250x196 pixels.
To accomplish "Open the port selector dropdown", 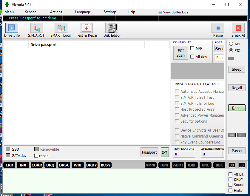I will (x=219, y=49).
